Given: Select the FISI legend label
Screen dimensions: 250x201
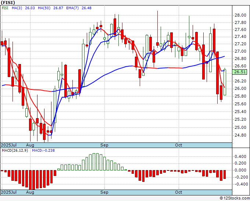Looking at the screenshot, I should tap(5, 8).
